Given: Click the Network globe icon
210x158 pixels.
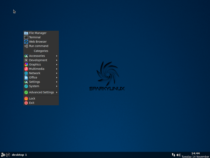Looking at the screenshot, I should click(26, 73).
